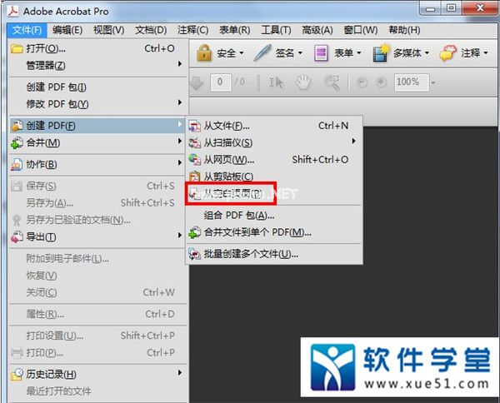500x403 pixels.
Task: Select the text Select tool icon
Action: tap(276, 82)
